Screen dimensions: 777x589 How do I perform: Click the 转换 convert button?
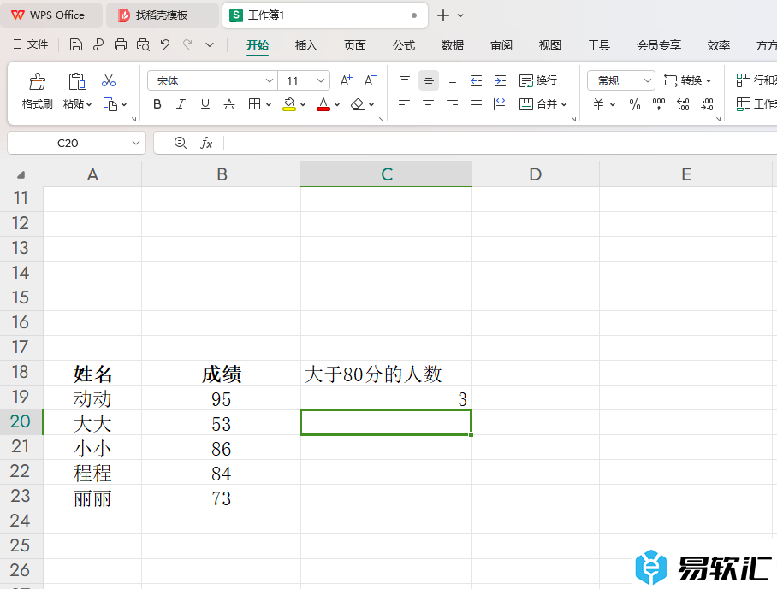tap(687, 80)
